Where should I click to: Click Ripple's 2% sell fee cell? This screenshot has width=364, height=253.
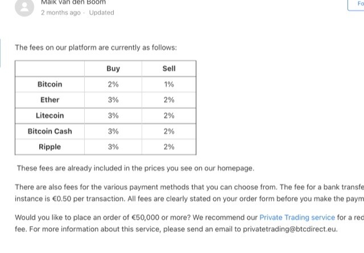coord(169,147)
